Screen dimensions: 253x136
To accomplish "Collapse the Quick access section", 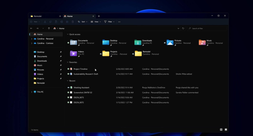I will pos(68,34).
